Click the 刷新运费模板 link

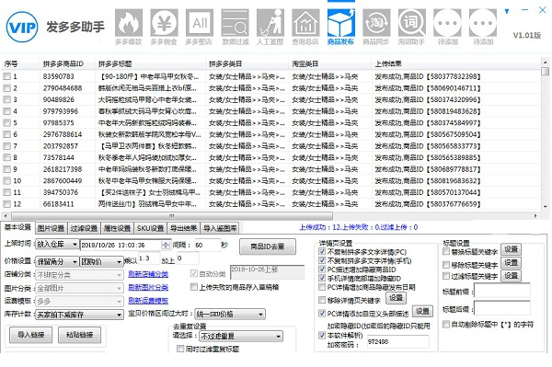pos(148,301)
